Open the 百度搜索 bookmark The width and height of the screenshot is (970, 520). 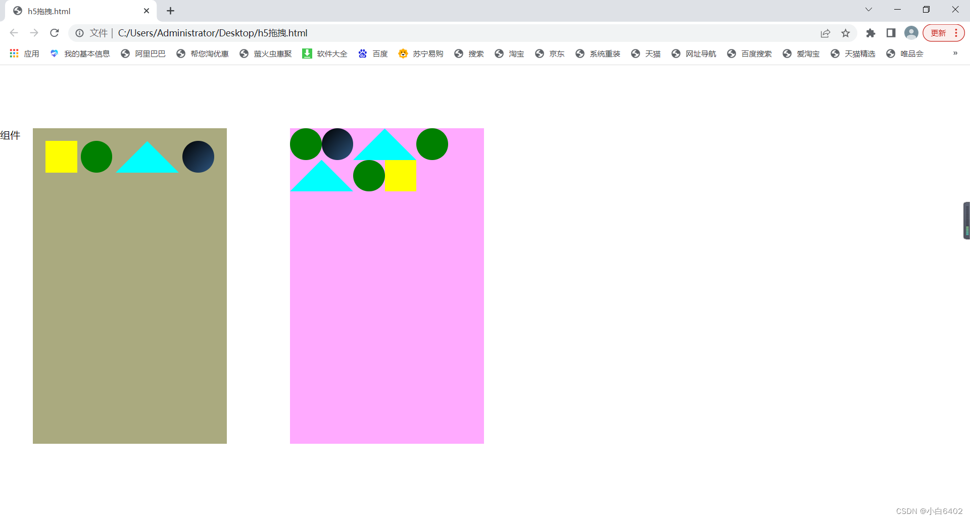tap(749, 54)
